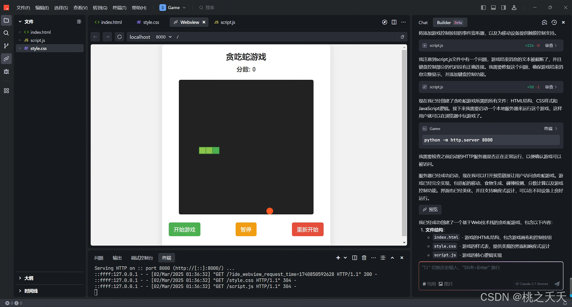Screen dimensions: 572x307
Task: Open the Webview in external window icon
Action: [402, 37]
